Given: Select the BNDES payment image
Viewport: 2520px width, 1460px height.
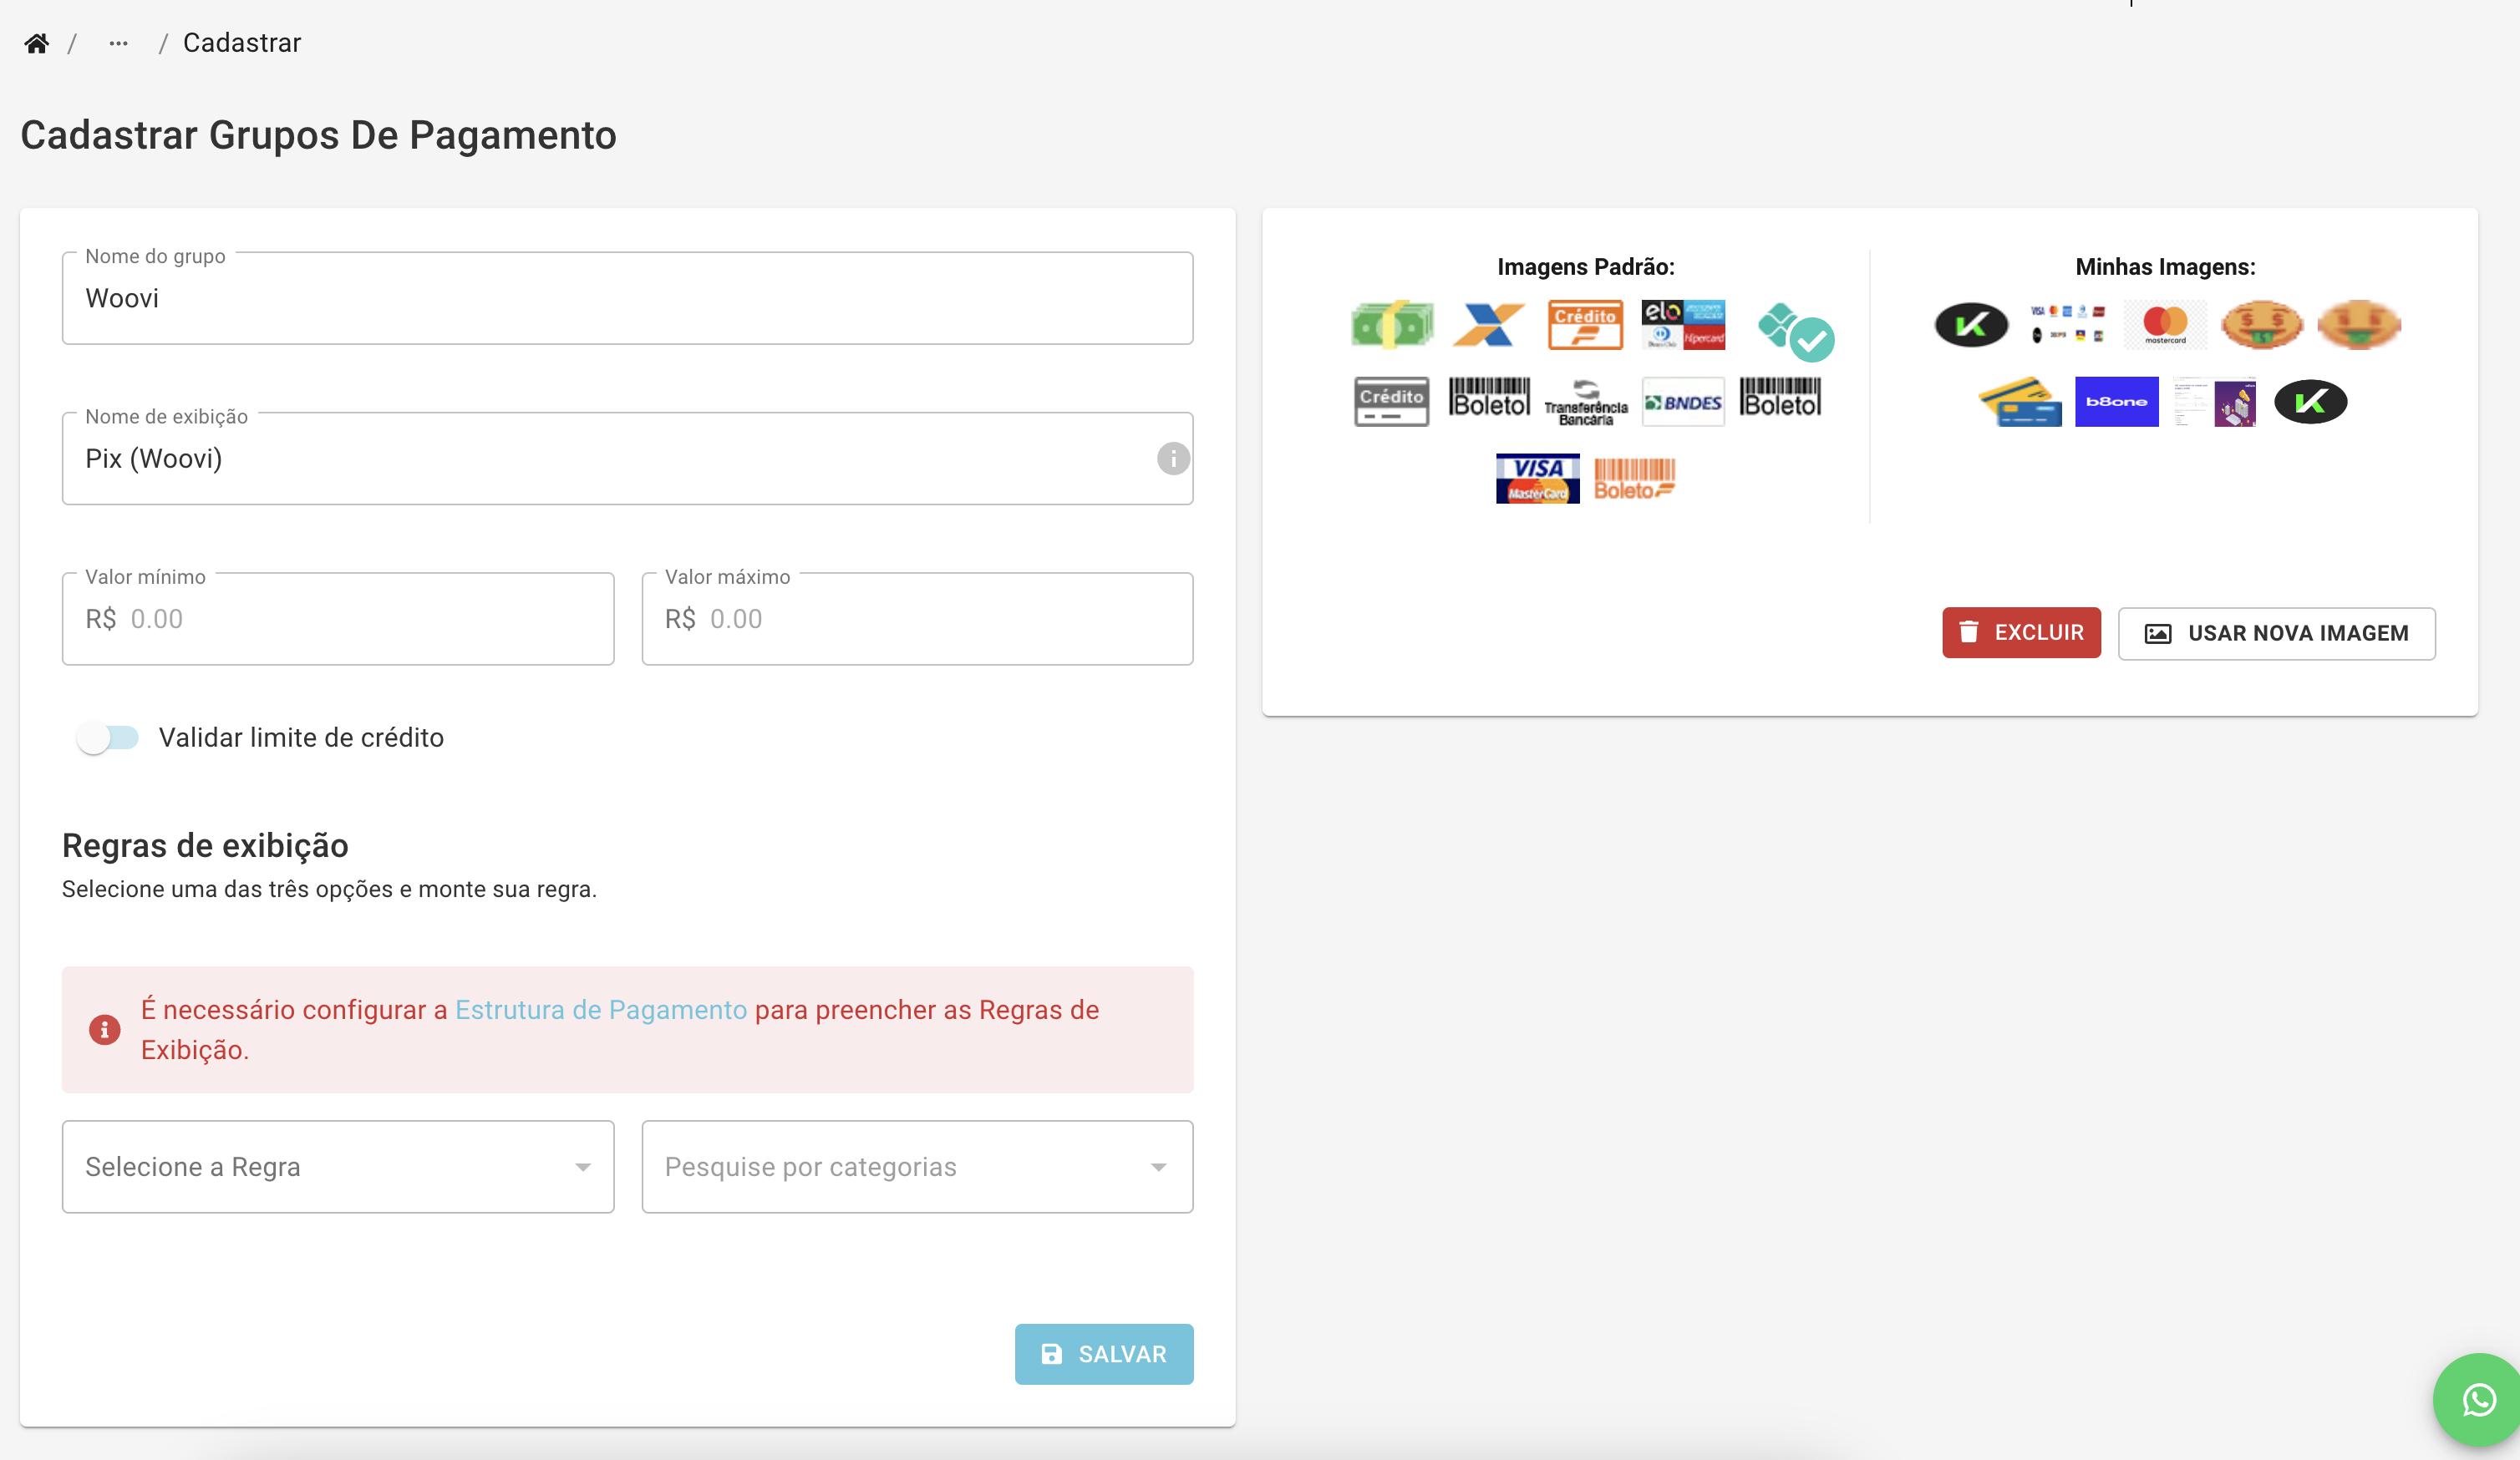Looking at the screenshot, I should coord(1683,402).
